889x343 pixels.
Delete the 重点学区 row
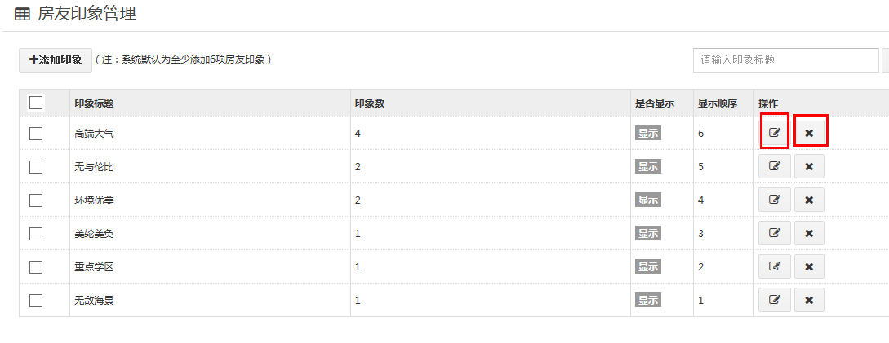809,266
